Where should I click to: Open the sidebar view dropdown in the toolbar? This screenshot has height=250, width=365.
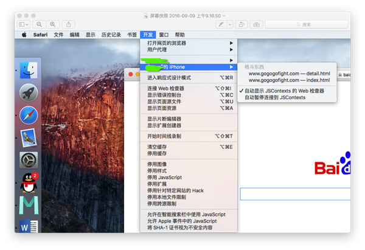24,24
